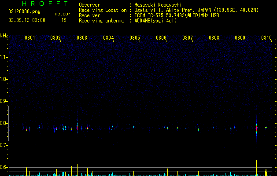The width and height of the screenshot is (277, 176).
Task: Click time marker 0310
Action: [266, 38]
